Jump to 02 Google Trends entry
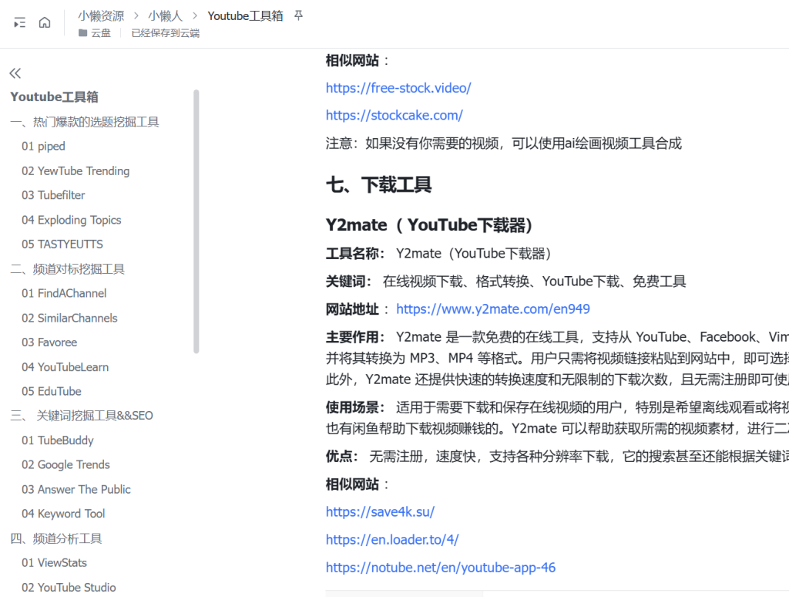 tap(65, 464)
